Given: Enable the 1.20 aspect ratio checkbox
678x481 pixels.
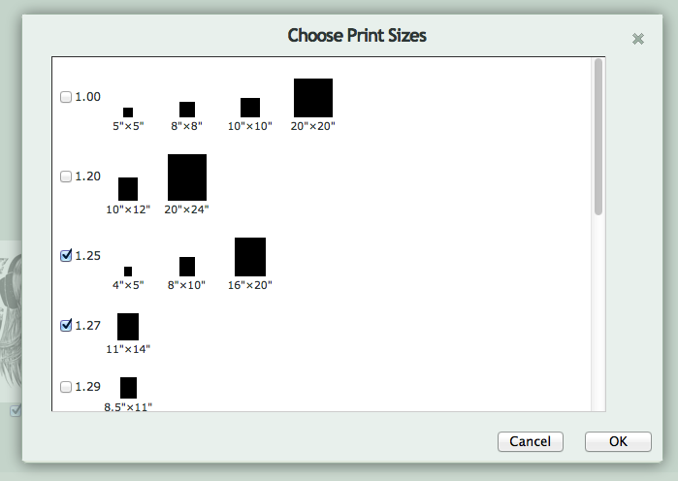Looking at the screenshot, I should (x=66, y=176).
